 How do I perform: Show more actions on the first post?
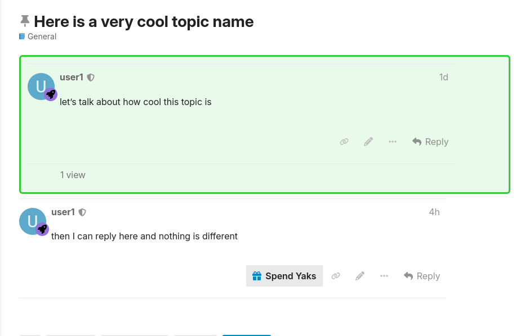(393, 142)
